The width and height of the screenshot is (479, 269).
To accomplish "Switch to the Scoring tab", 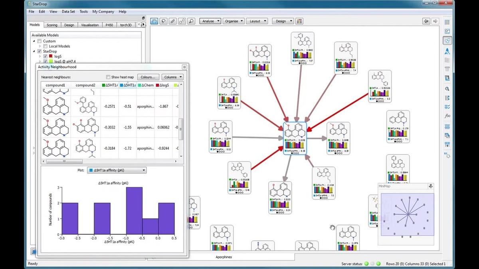I will pos(52,25).
